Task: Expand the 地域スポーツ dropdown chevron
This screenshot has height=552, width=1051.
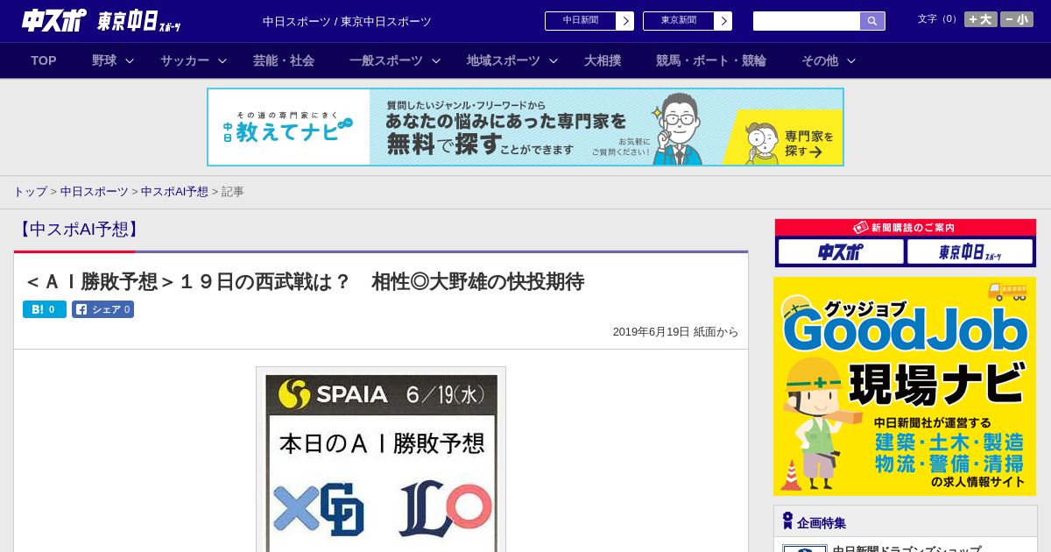Action: coord(554,60)
